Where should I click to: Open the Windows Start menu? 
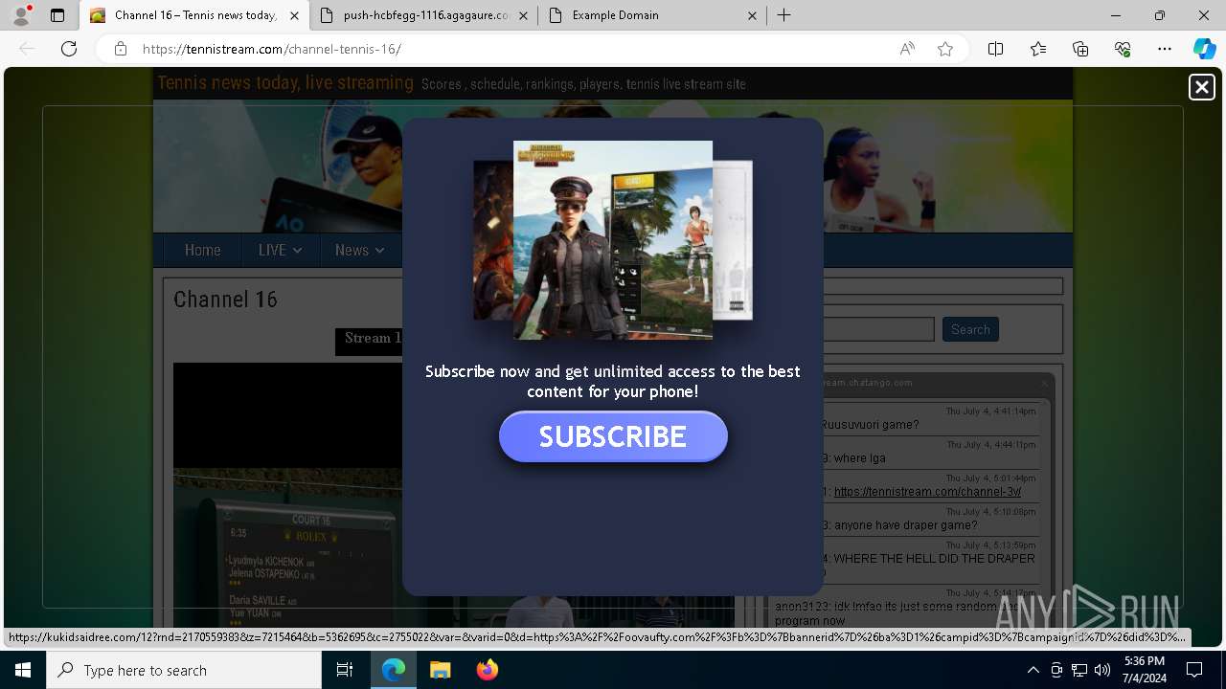(23, 670)
